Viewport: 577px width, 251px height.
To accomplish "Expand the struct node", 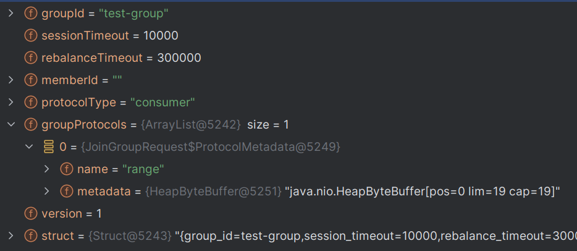I will click(11, 236).
